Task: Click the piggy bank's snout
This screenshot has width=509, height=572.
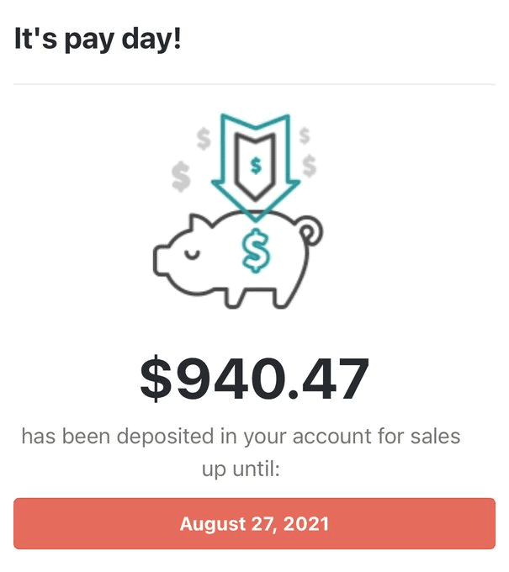Action: 161,259
